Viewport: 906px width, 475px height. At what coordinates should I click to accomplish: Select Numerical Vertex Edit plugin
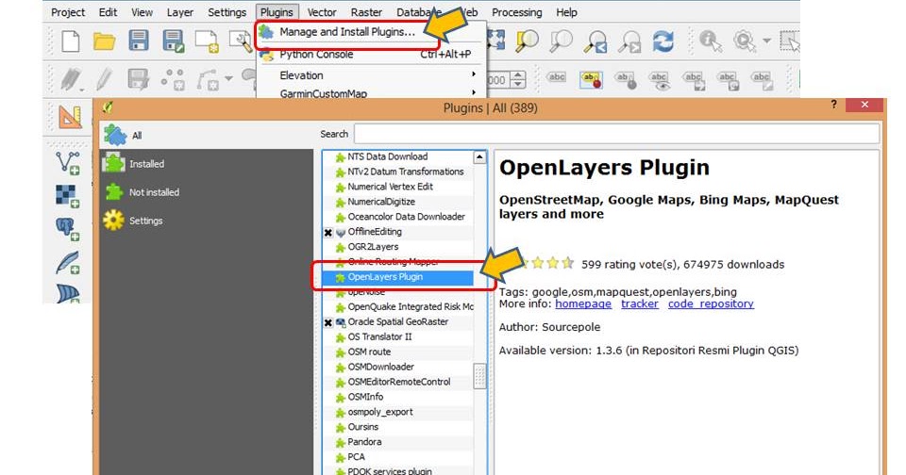[398, 187]
